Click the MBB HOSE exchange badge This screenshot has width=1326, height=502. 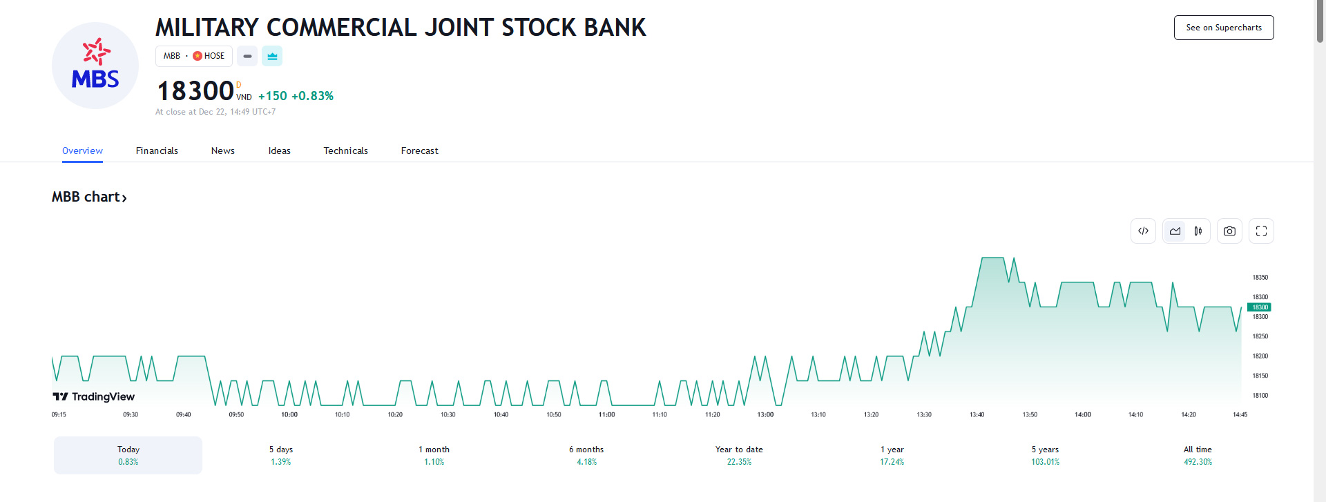[x=194, y=56]
